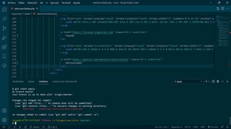This screenshot has height=129, width=231.
Task: Click Go Live in the status bar
Action: pyautogui.click(x=213, y=127)
